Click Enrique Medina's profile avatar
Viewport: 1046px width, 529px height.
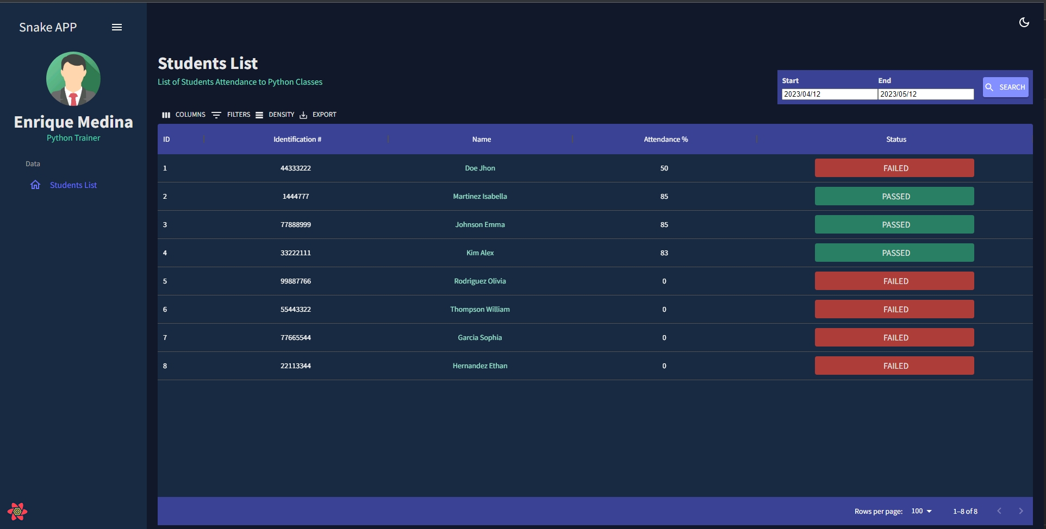(x=73, y=79)
